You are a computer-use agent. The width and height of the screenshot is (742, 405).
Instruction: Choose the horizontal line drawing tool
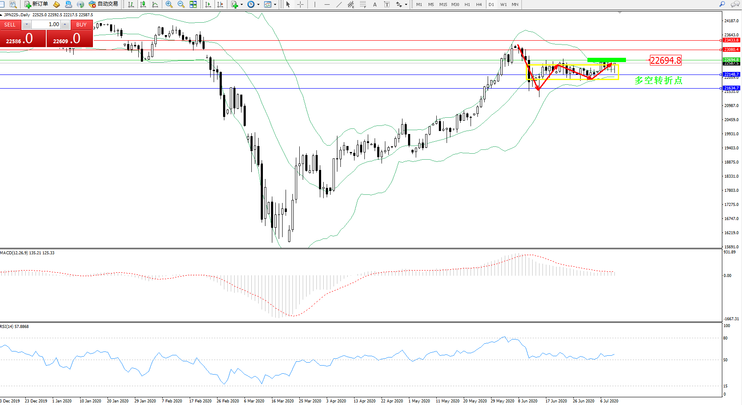[x=327, y=4]
